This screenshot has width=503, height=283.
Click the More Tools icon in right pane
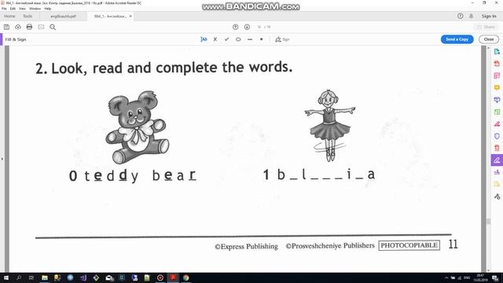pyautogui.click(x=497, y=197)
